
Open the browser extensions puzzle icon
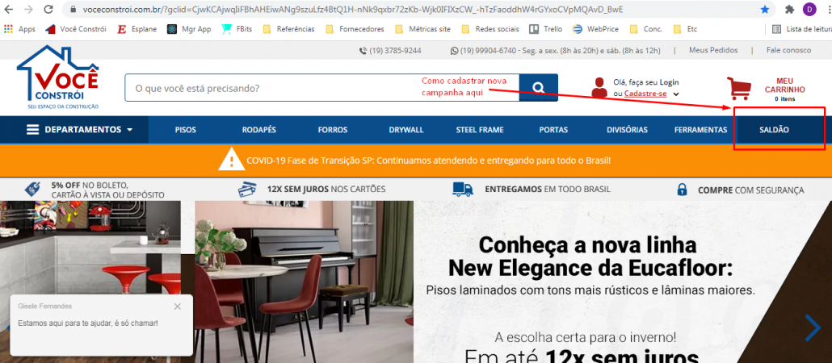pyautogui.click(x=789, y=10)
